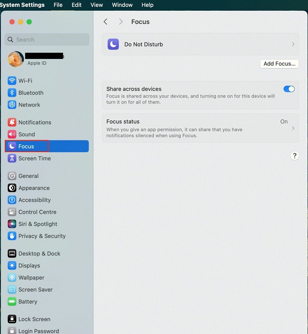
Task: Click the Wallpaper flower icon
Action: [x=12, y=278]
